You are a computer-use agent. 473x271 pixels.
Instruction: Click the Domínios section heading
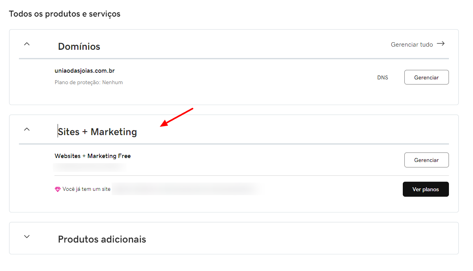[79, 47]
